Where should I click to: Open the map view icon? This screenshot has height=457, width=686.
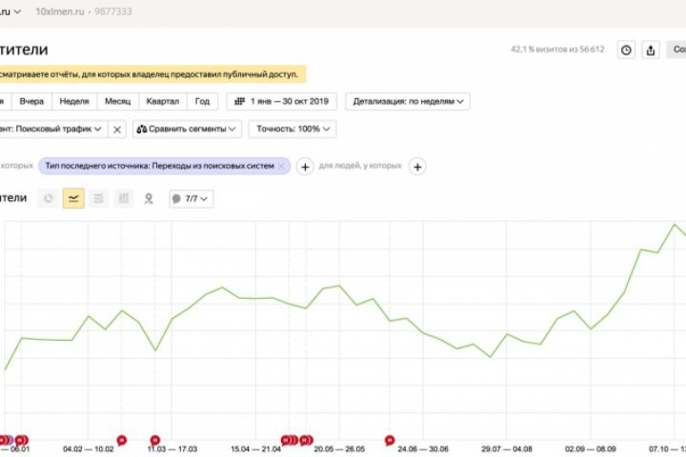pyautogui.click(x=148, y=198)
